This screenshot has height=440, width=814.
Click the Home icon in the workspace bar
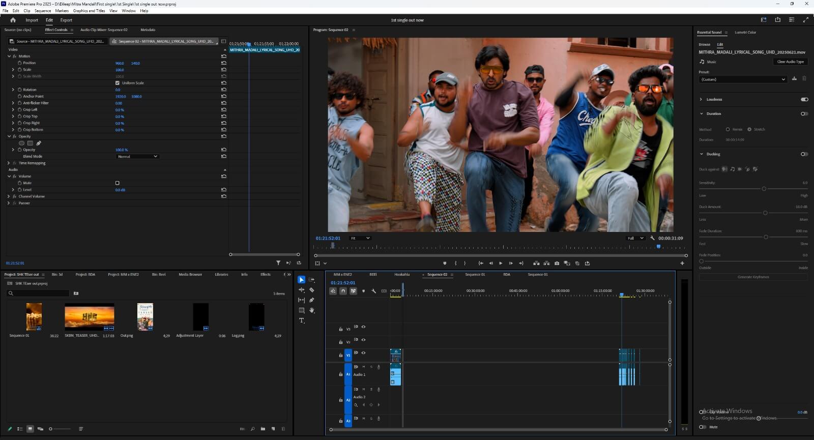click(13, 20)
